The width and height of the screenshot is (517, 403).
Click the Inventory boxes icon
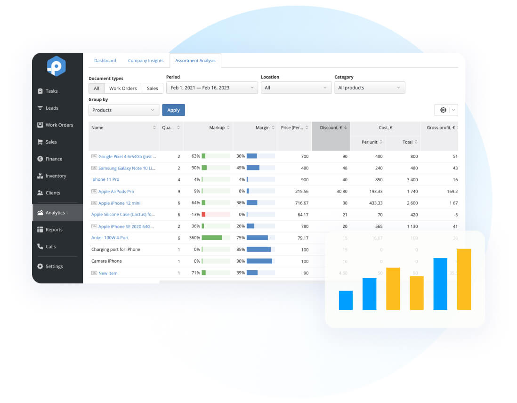click(x=40, y=176)
